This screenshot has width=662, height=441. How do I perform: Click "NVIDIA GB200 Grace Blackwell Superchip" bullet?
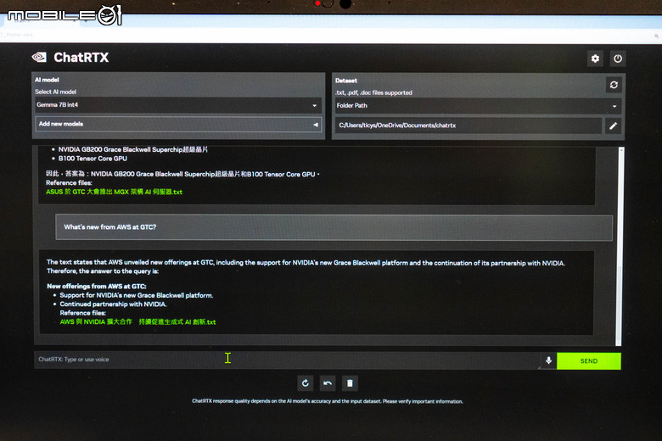pyautogui.click(x=132, y=150)
